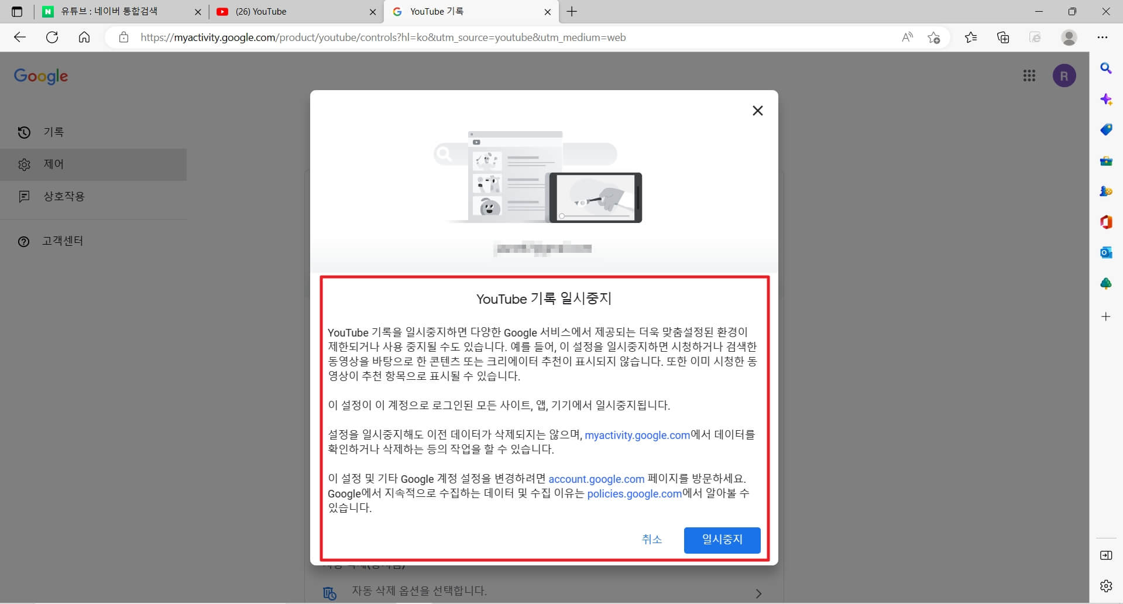Open the tab actions dropdown menu
Screen dimensions: 1123x604
[17, 11]
